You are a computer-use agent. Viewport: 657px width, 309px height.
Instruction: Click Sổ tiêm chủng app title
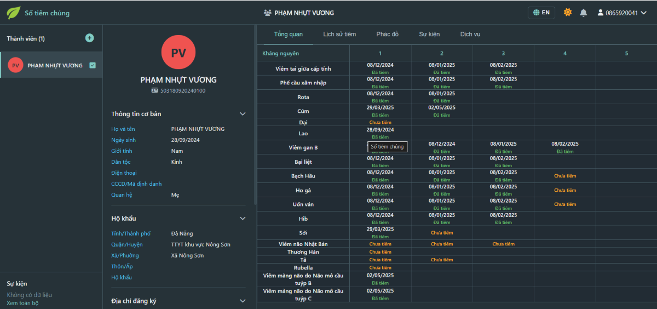click(47, 13)
